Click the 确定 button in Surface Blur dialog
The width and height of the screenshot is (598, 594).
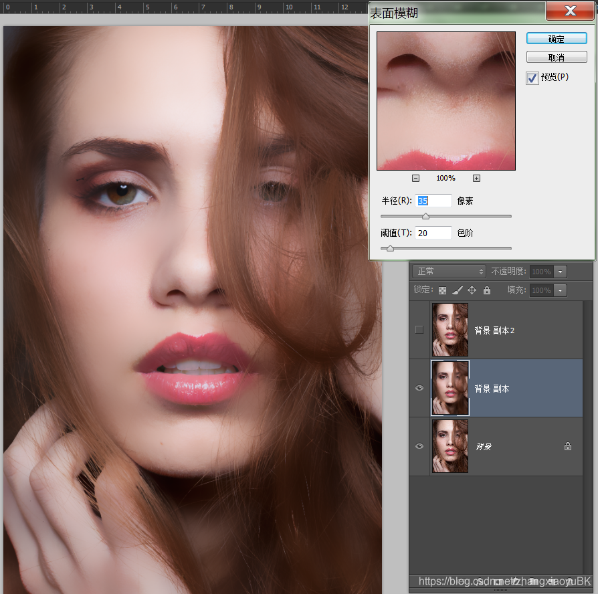click(556, 39)
